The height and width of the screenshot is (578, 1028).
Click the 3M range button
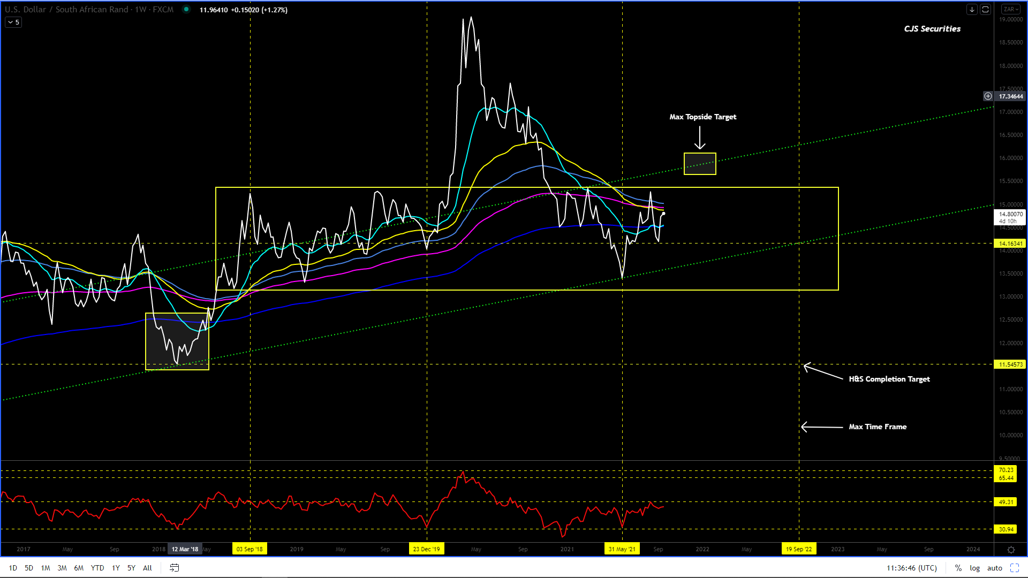tap(62, 568)
